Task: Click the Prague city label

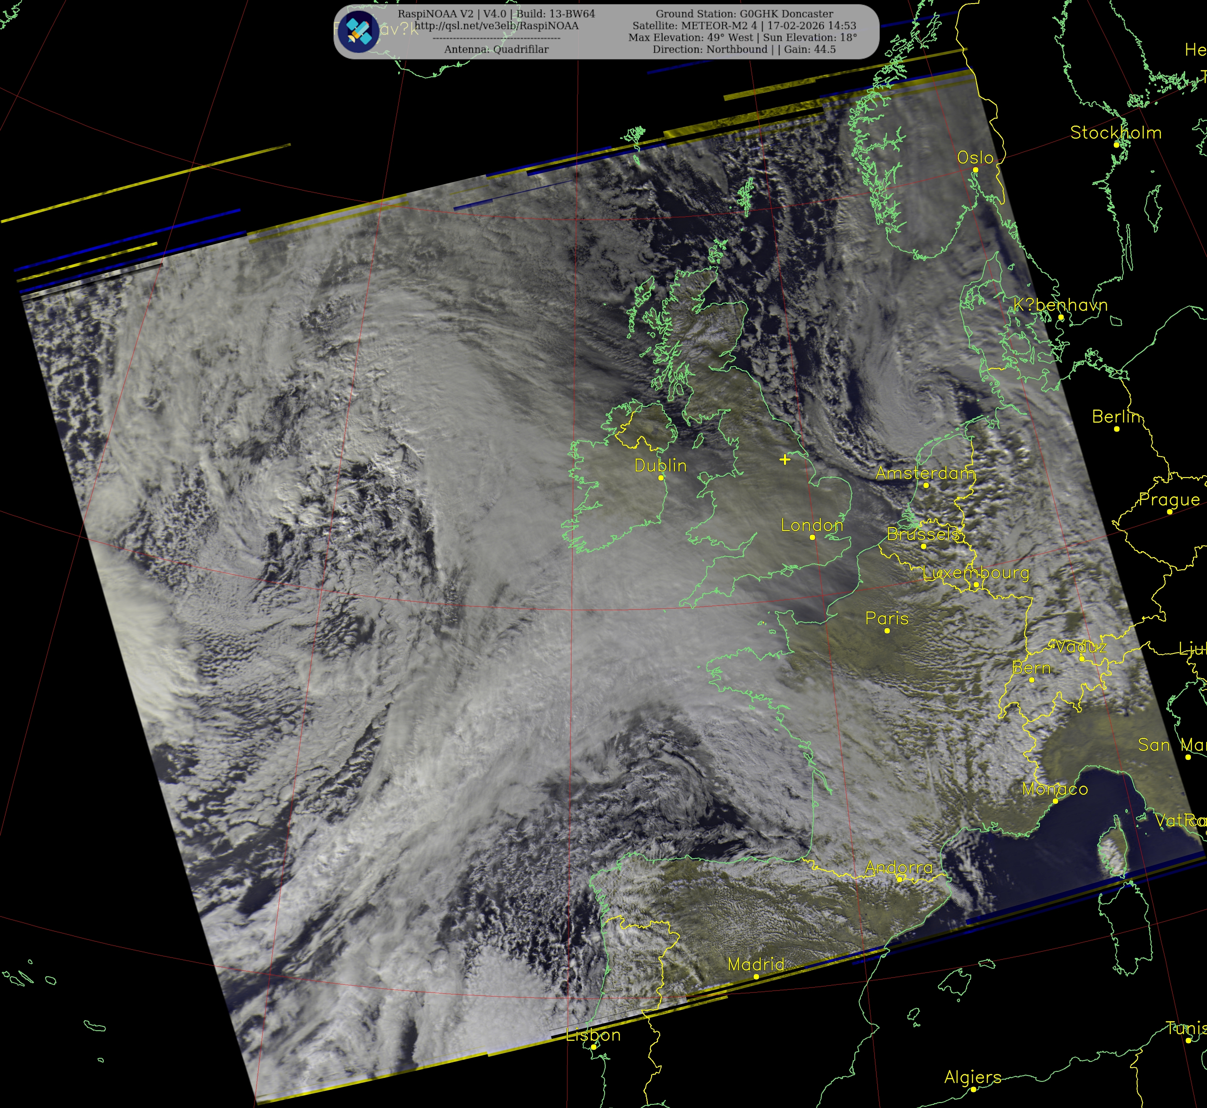Action: pyautogui.click(x=1169, y=500)
